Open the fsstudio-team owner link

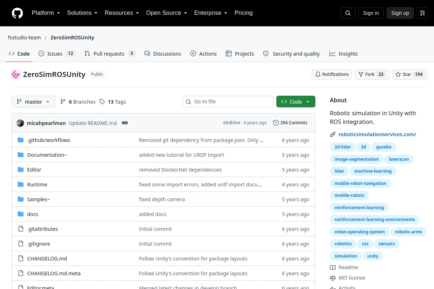pos(24,38)
